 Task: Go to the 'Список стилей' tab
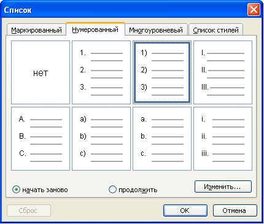click(x=215, y=30)
